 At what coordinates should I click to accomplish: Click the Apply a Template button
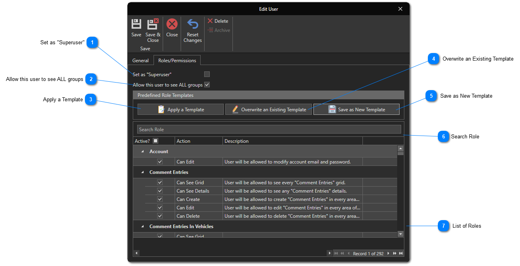[x=181, y=110]
